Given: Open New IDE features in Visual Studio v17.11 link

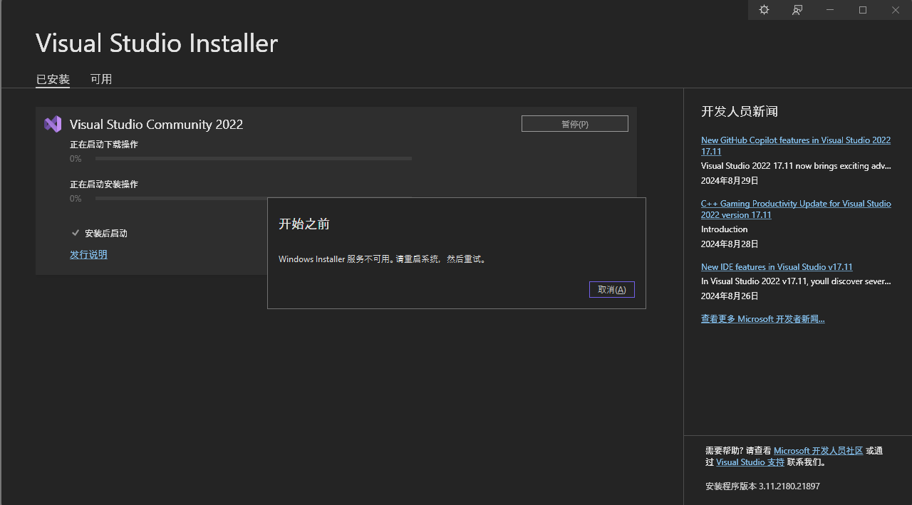Looking at the screenshot, I should click(777, 267).
